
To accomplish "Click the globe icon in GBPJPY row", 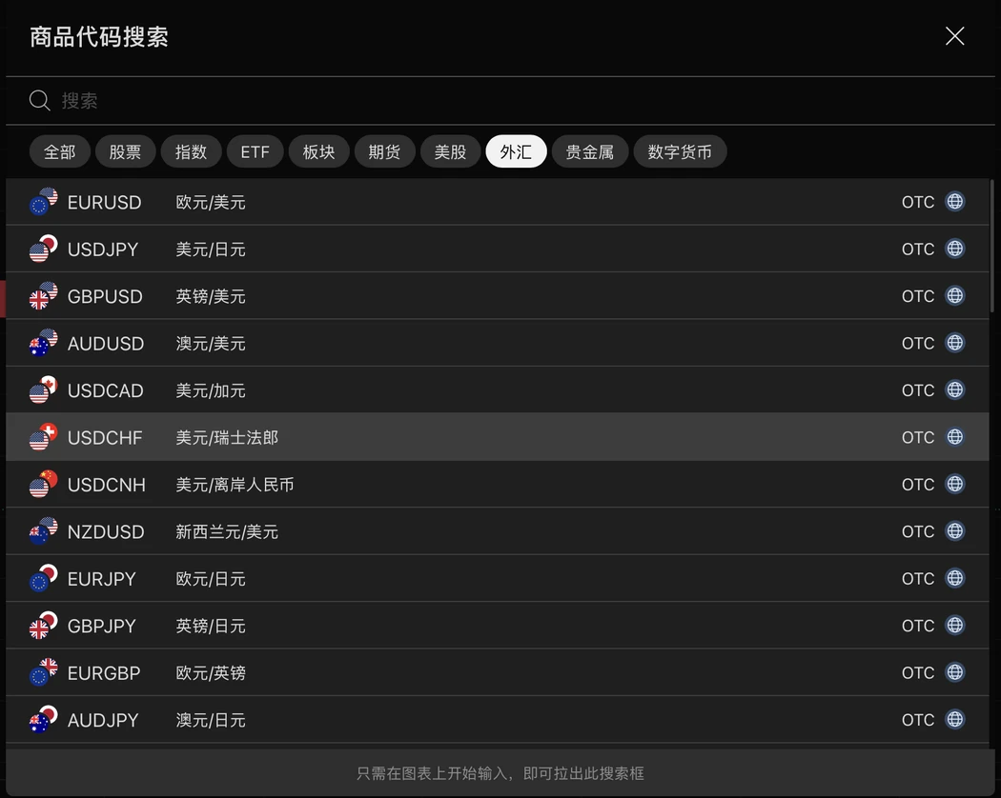I will 955,625.
